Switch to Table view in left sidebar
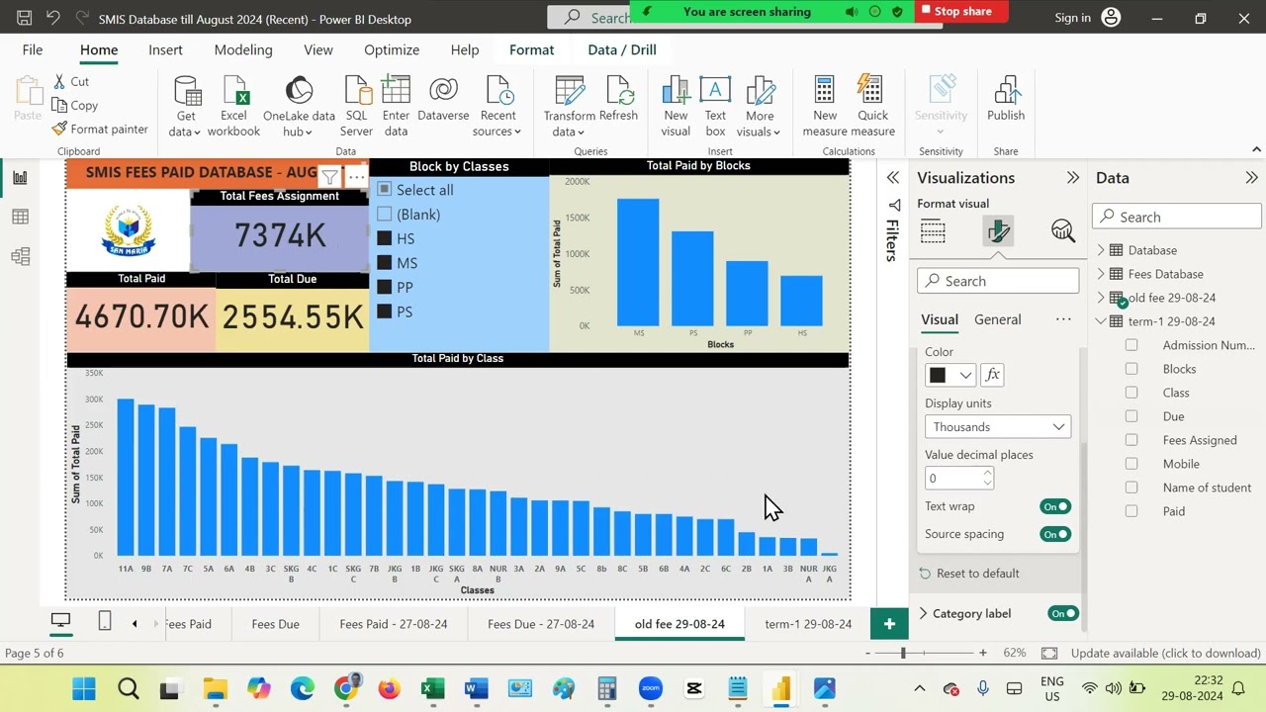The image size is (1266, 712). pos(20,217)
